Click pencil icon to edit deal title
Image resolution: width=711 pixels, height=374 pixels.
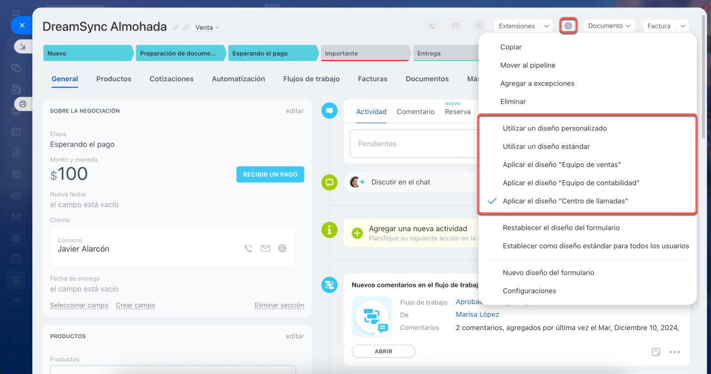point(176,27)
